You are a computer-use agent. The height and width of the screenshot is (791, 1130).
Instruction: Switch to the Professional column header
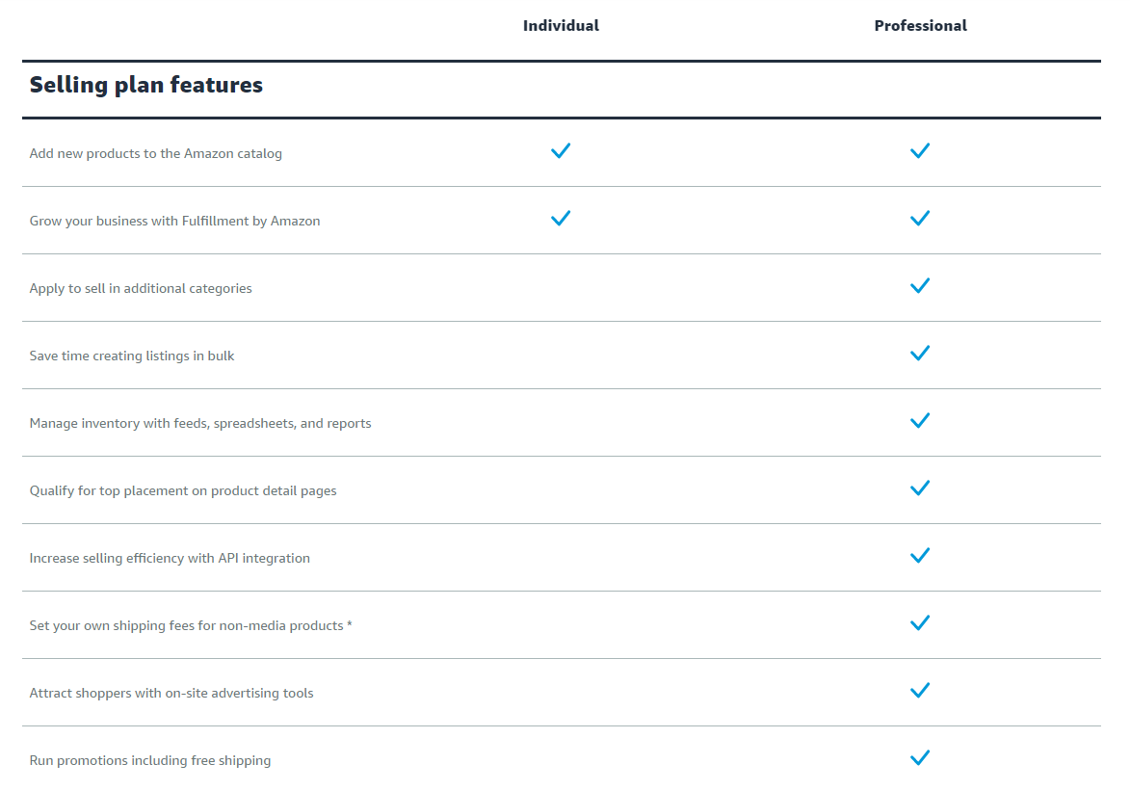pyautogui.click(x=920, y=25)
